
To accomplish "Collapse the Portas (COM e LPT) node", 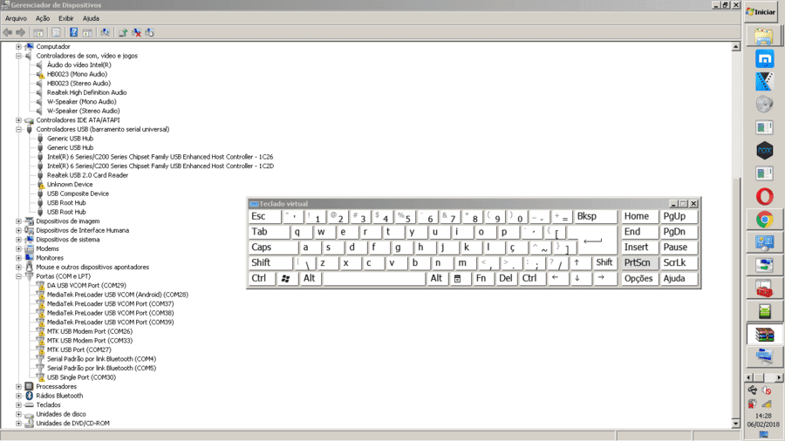I will [x=18, y=276].
